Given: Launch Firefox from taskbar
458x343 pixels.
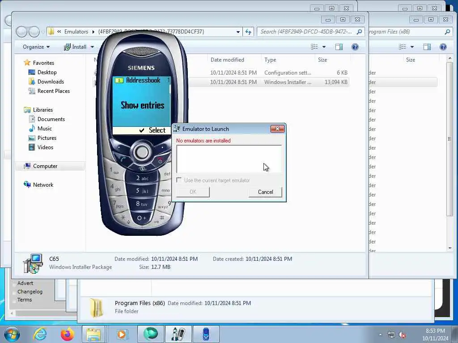Looking at the screenshot, I should point(67,334).
